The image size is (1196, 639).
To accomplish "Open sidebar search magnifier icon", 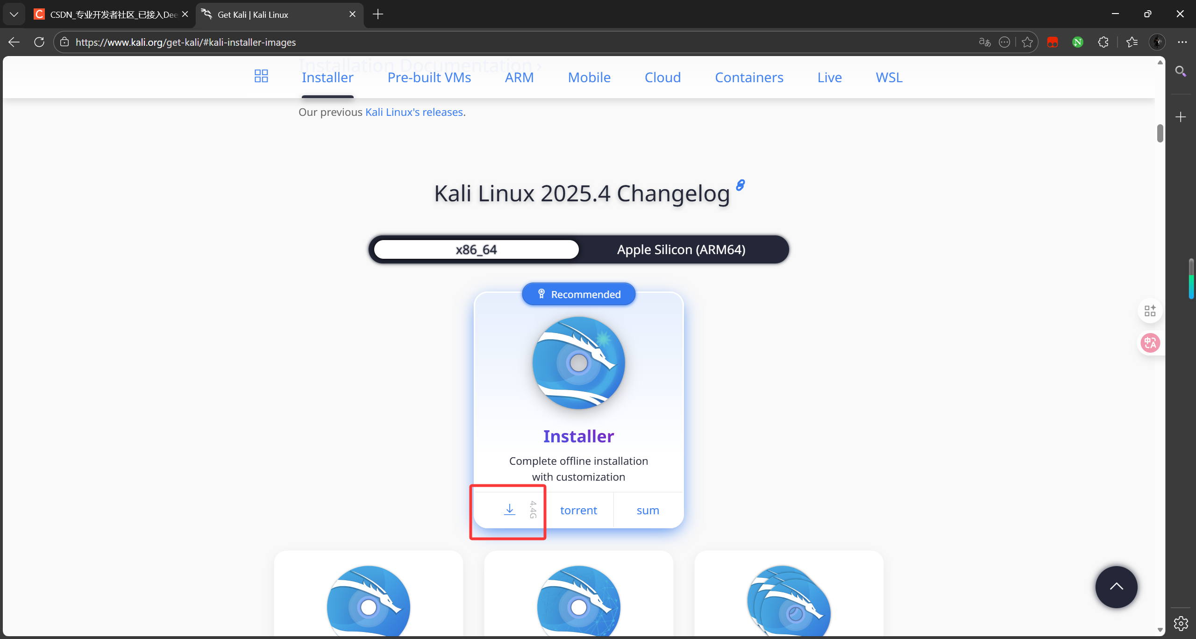I will point(1181,71).
